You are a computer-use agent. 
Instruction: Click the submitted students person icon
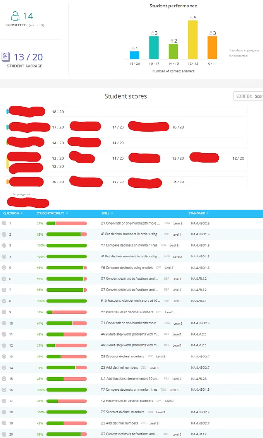coord(15,16)
